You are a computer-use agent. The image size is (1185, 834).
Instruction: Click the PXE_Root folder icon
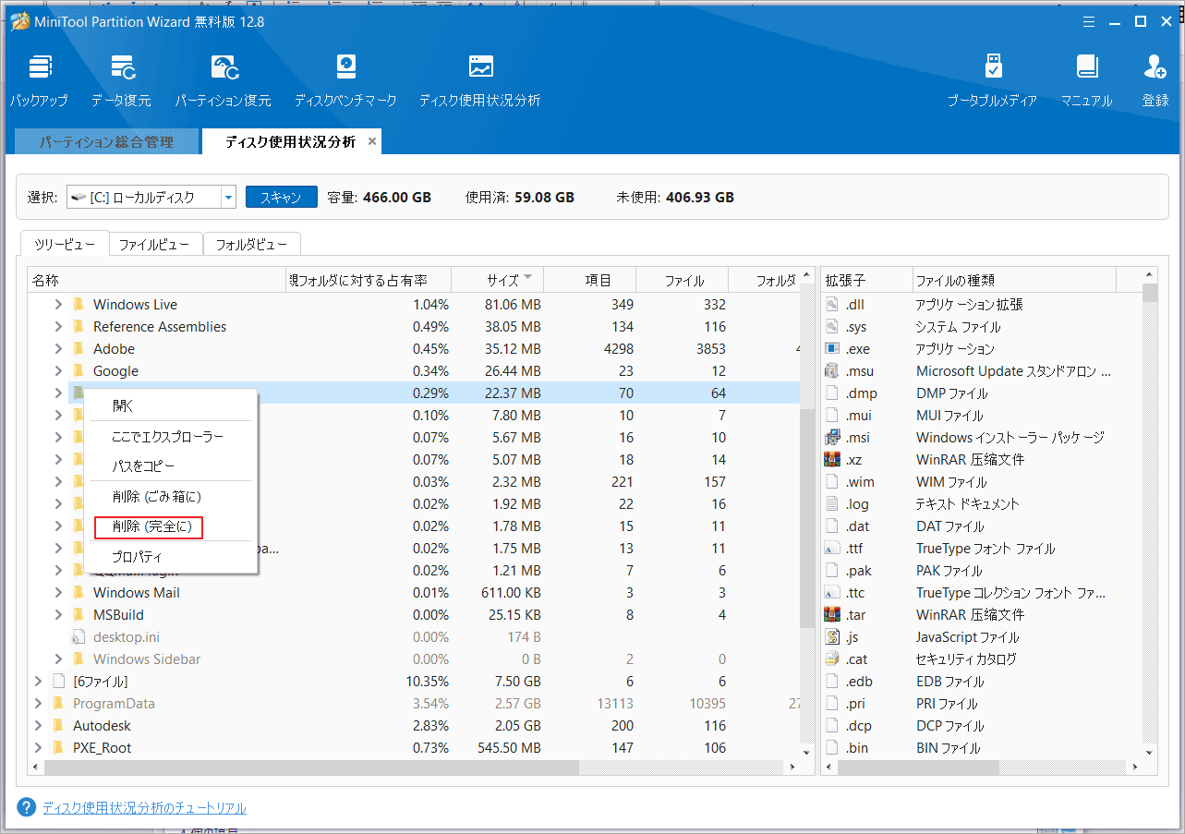[x=58, y=748]
